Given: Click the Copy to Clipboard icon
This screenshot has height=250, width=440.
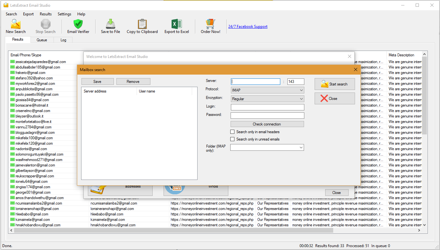Looking at the screenshot, I should coord(142,24).
